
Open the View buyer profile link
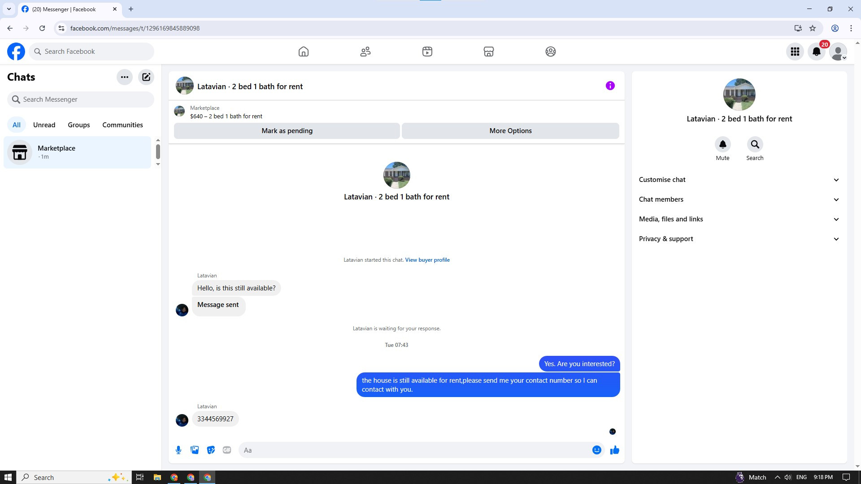(x=427, y=260)
